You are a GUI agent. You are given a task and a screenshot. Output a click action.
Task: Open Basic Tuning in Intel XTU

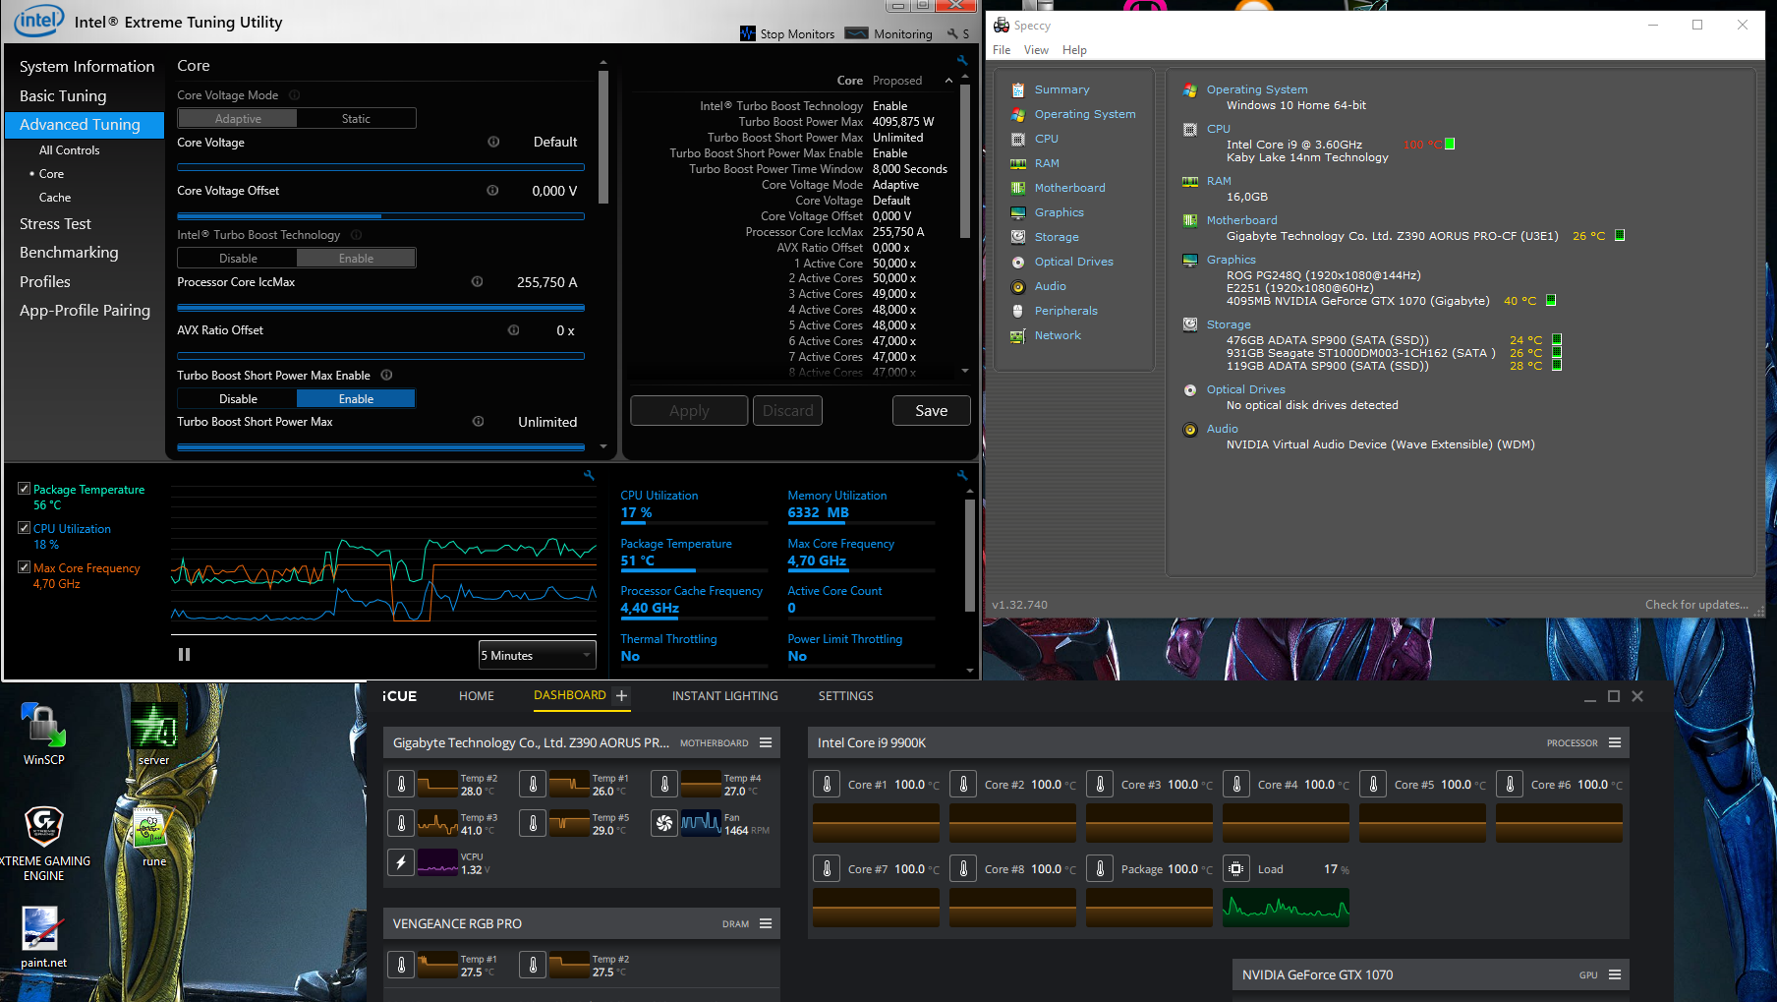coord(63,95)
